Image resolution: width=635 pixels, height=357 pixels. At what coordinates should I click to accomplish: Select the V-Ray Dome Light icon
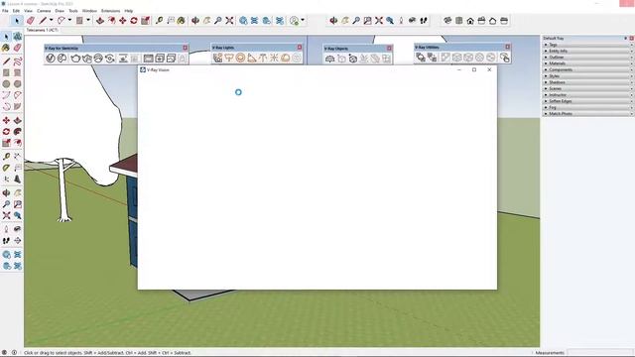click(x=285, y=58)
